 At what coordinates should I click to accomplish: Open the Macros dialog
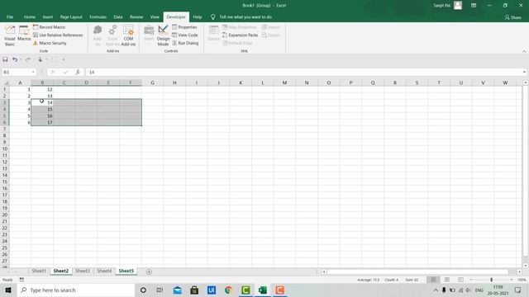(24, 34)
